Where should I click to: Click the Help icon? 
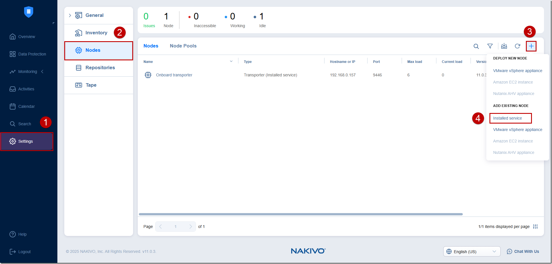pyautogui.click(x=13, y=234)
